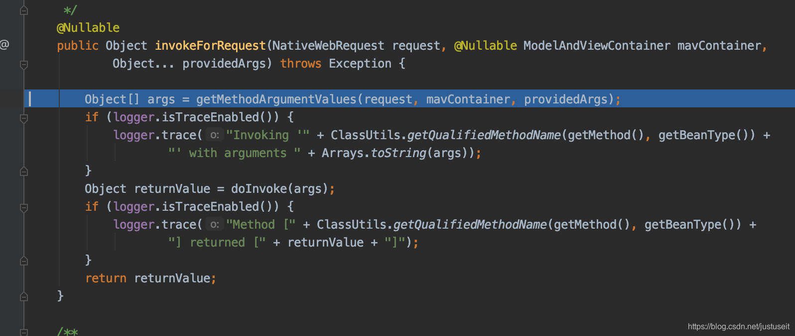This screenshot has width=795, height=336.
Task: Click fold end marker after returned line
Action: coord(24,261)
